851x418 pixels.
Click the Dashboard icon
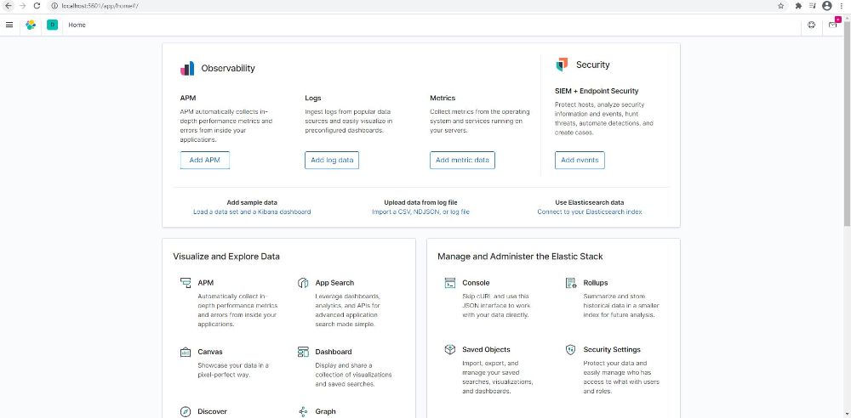(x=303, y=352)
